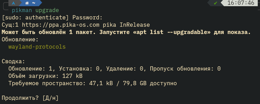Click the 16:07:46 clock segment
Image resolution: width=260 pixels, height=104 pixels.
241,3
